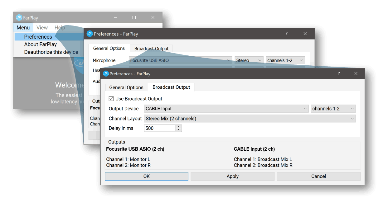Click FarPlay icon in front Preferences title bar
This screenshot has width=383, height=207.
pos(106,74)
